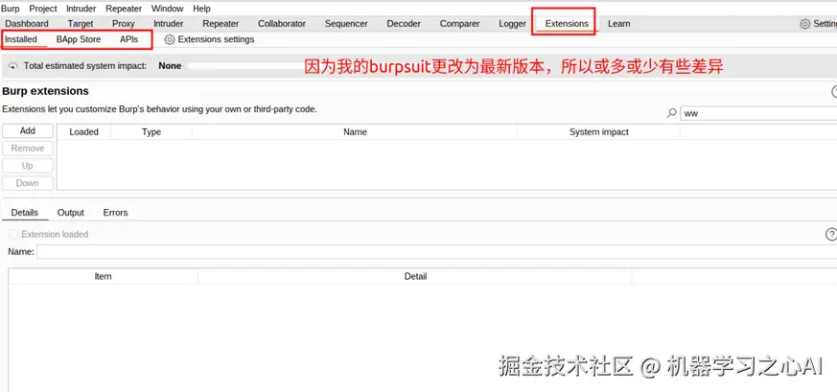The width and height of the screenshot is (837, 392).
Task: Open the Intruder menu in menu bar
Action: (81, 9)
